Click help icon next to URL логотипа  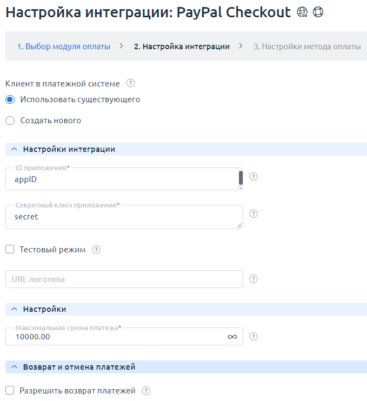(x=253, y=279)
